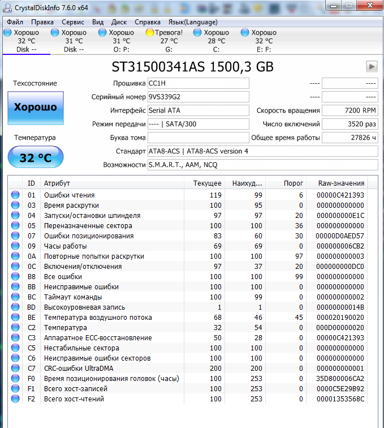Click the rotation speed value 7200 RPM
This screenshot has width=384, height=428.
350,110
